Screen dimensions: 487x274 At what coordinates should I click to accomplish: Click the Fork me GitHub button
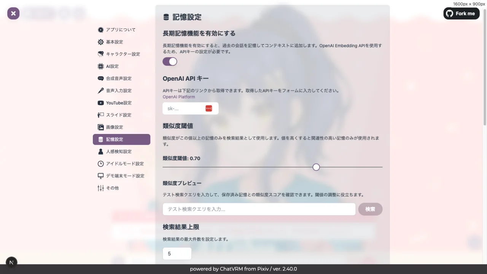point(461,13)
